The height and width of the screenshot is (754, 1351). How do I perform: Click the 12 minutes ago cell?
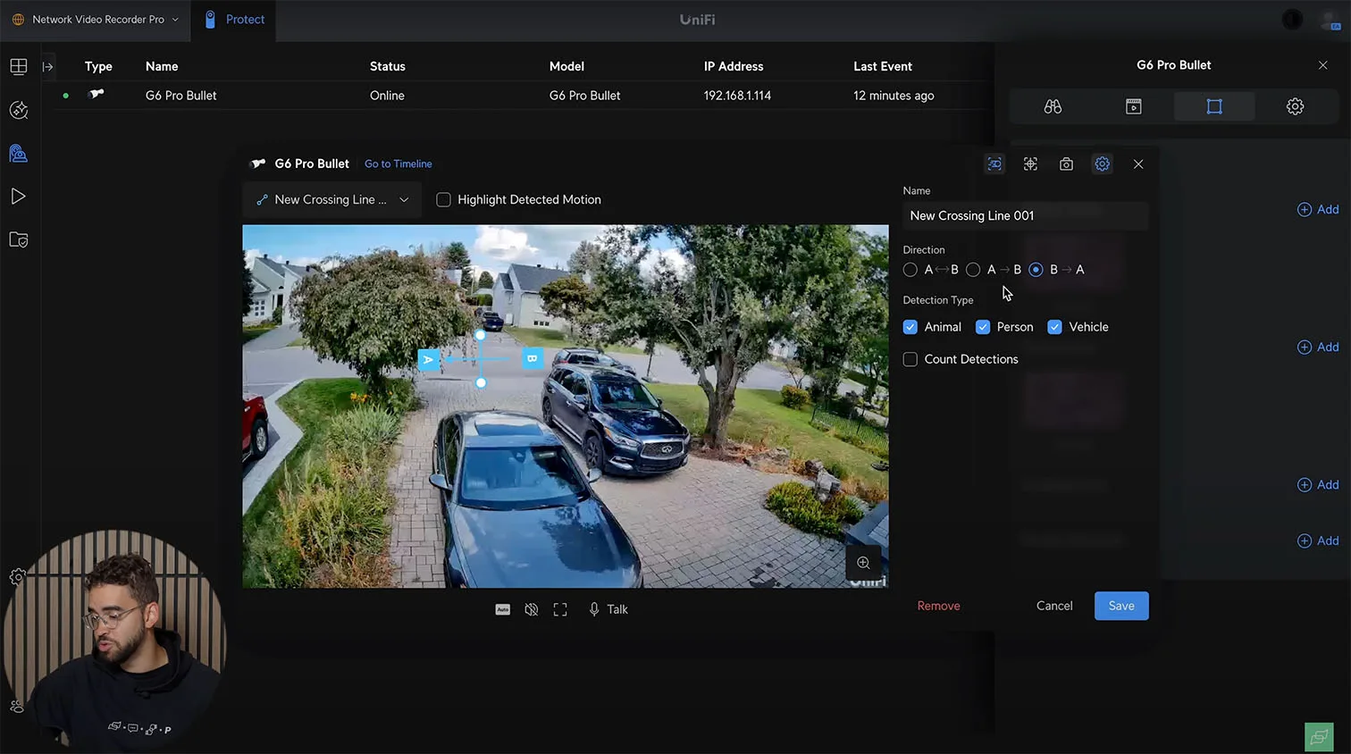tap(894, 96)
